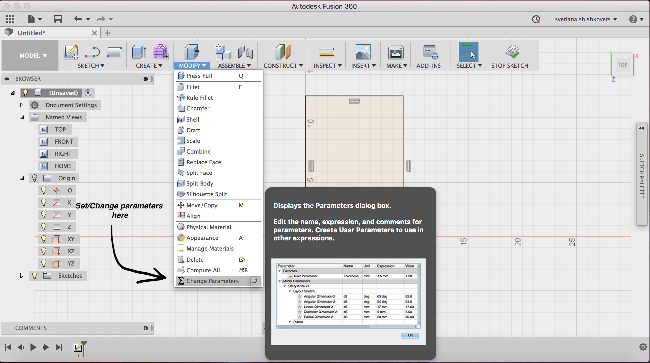Click the 3D Print make icon
The height and width of the screenshot is (363, 650).
[396, 52]
